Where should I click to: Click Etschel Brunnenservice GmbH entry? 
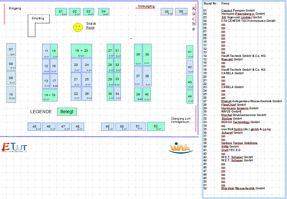pos(244,115)
